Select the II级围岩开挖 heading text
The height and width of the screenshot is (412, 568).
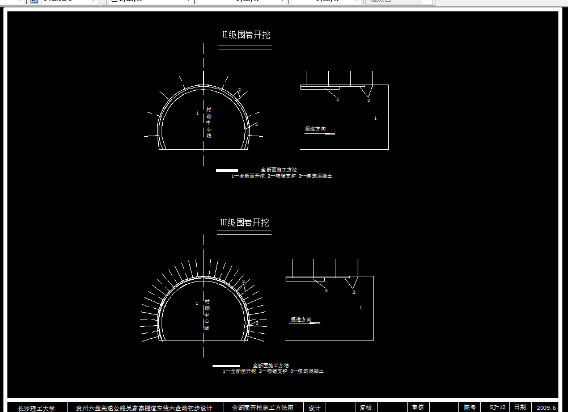246,35
